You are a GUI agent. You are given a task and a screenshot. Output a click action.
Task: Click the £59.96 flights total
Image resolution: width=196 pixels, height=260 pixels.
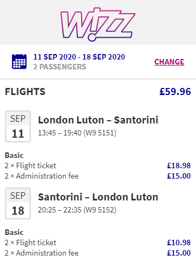[175, 92]
